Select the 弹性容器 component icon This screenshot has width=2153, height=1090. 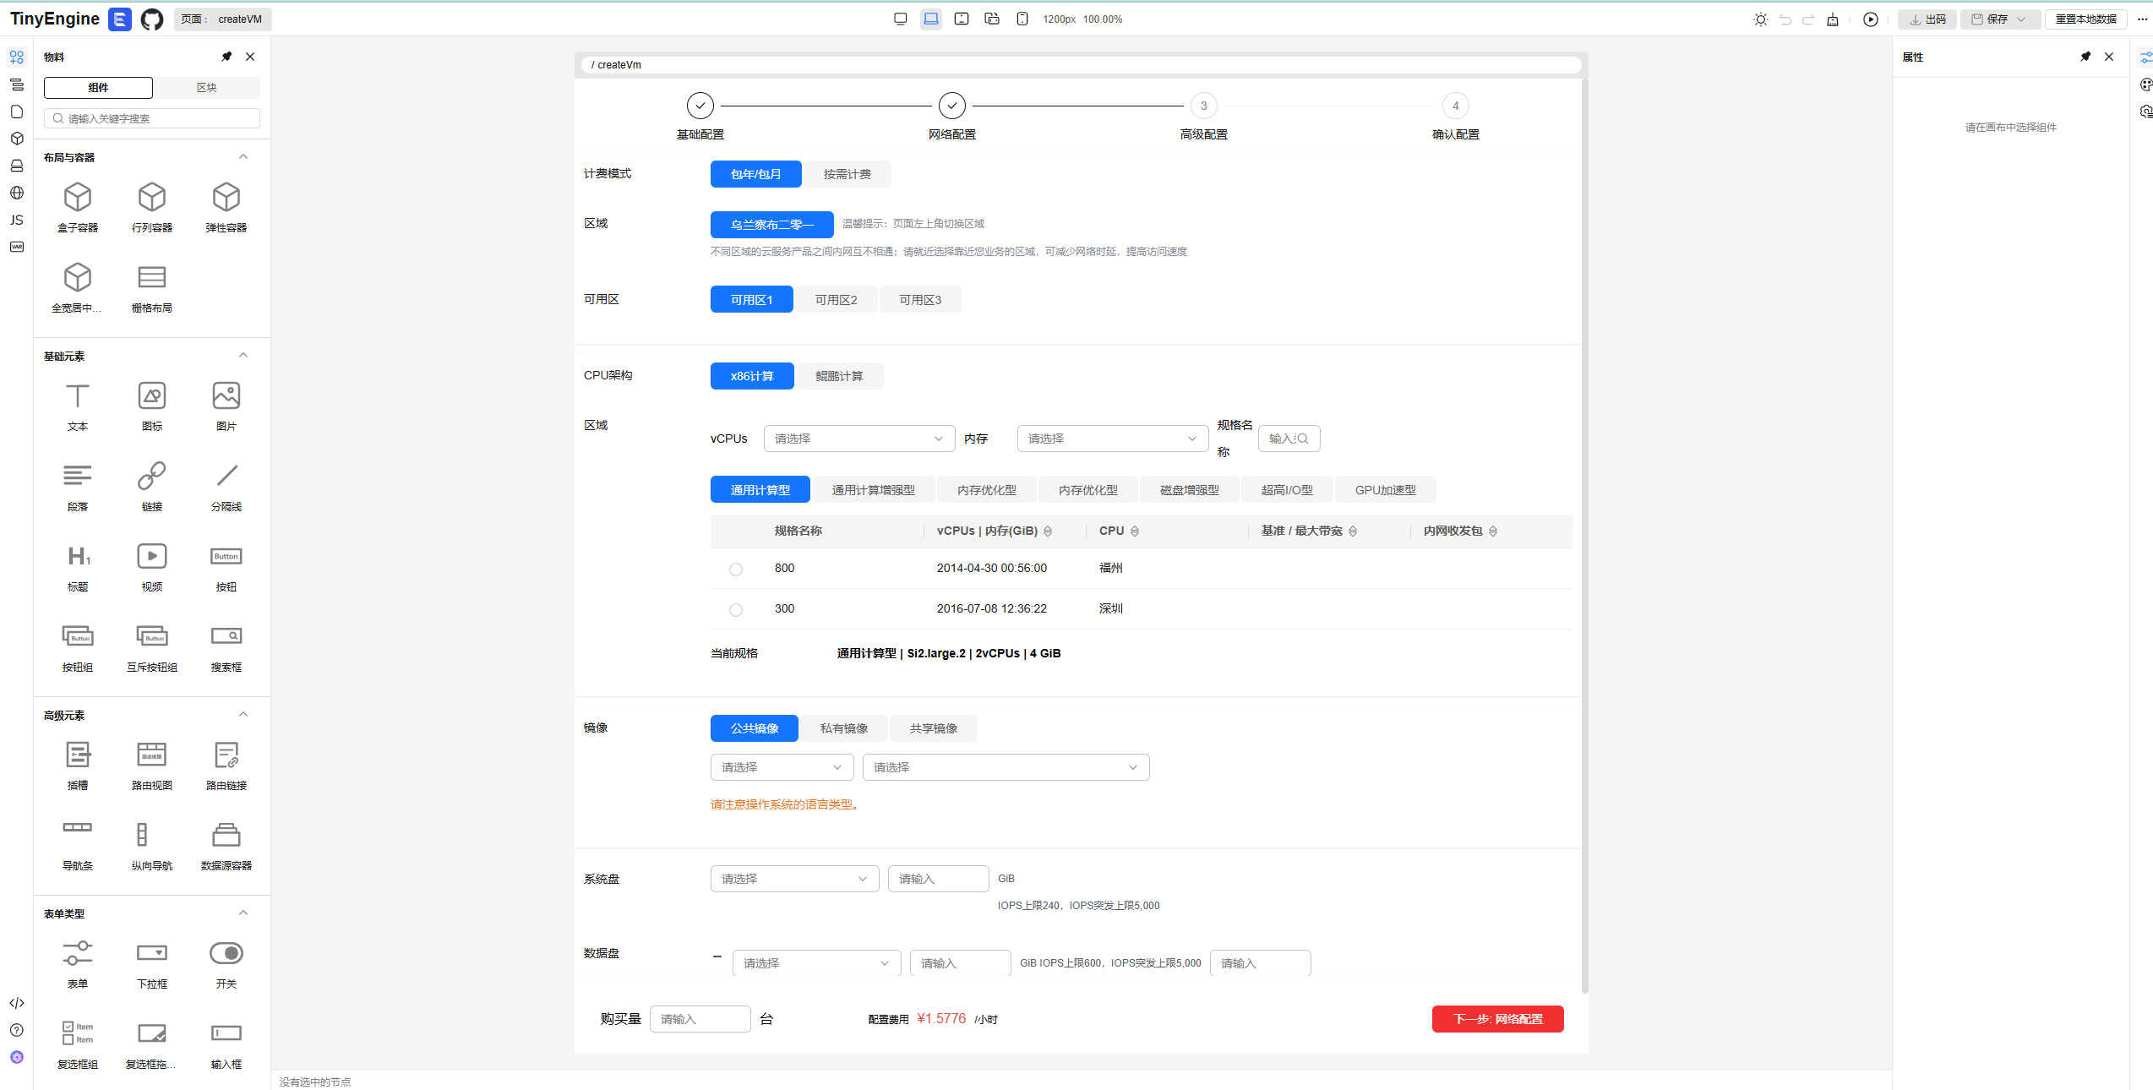(x=226, y=198)
